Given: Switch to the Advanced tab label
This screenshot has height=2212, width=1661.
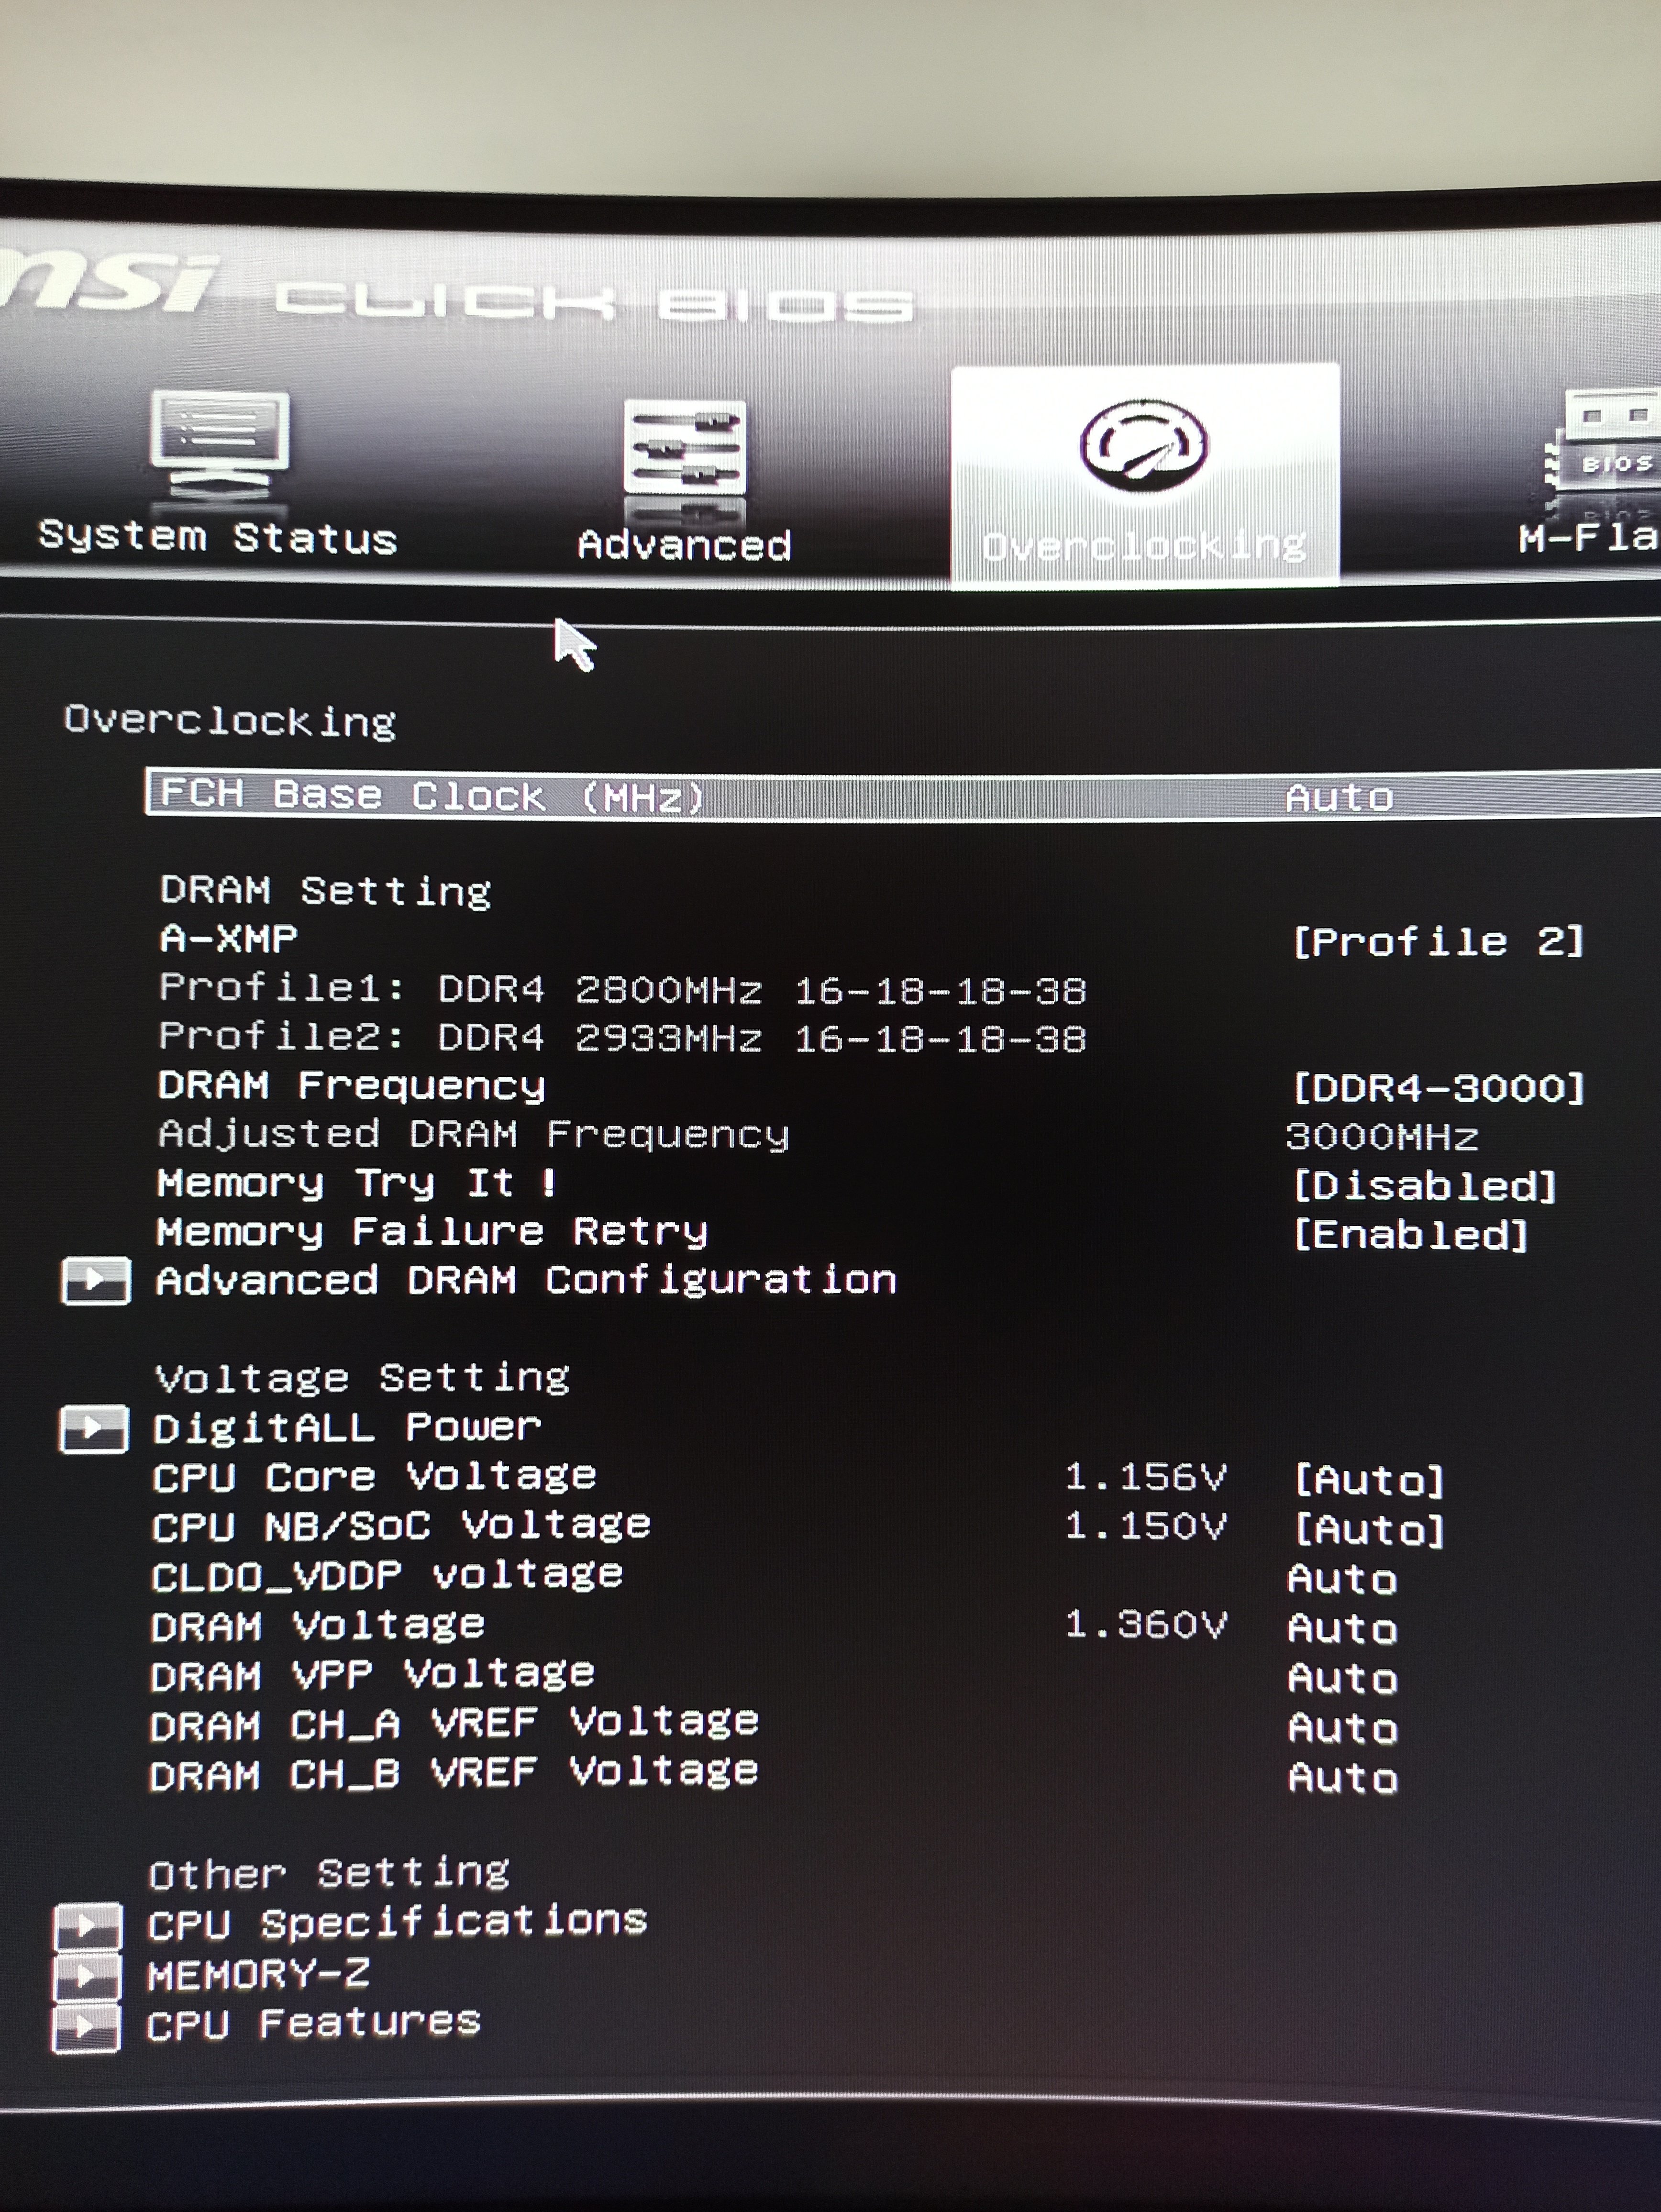Looking at the screenshot, I should pyautogui.click(x=684, y=545).
